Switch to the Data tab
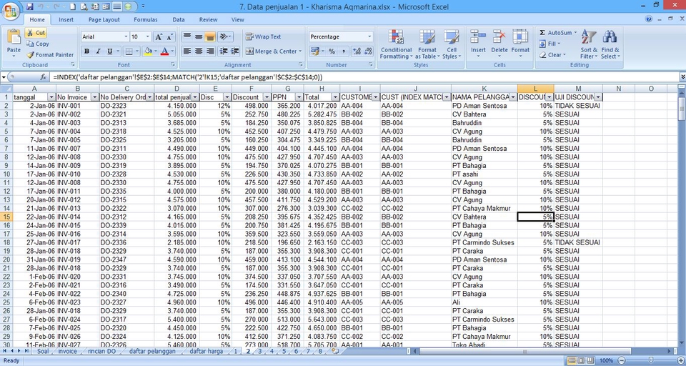Viewport: 686px width, 366px height. point(179,20)
